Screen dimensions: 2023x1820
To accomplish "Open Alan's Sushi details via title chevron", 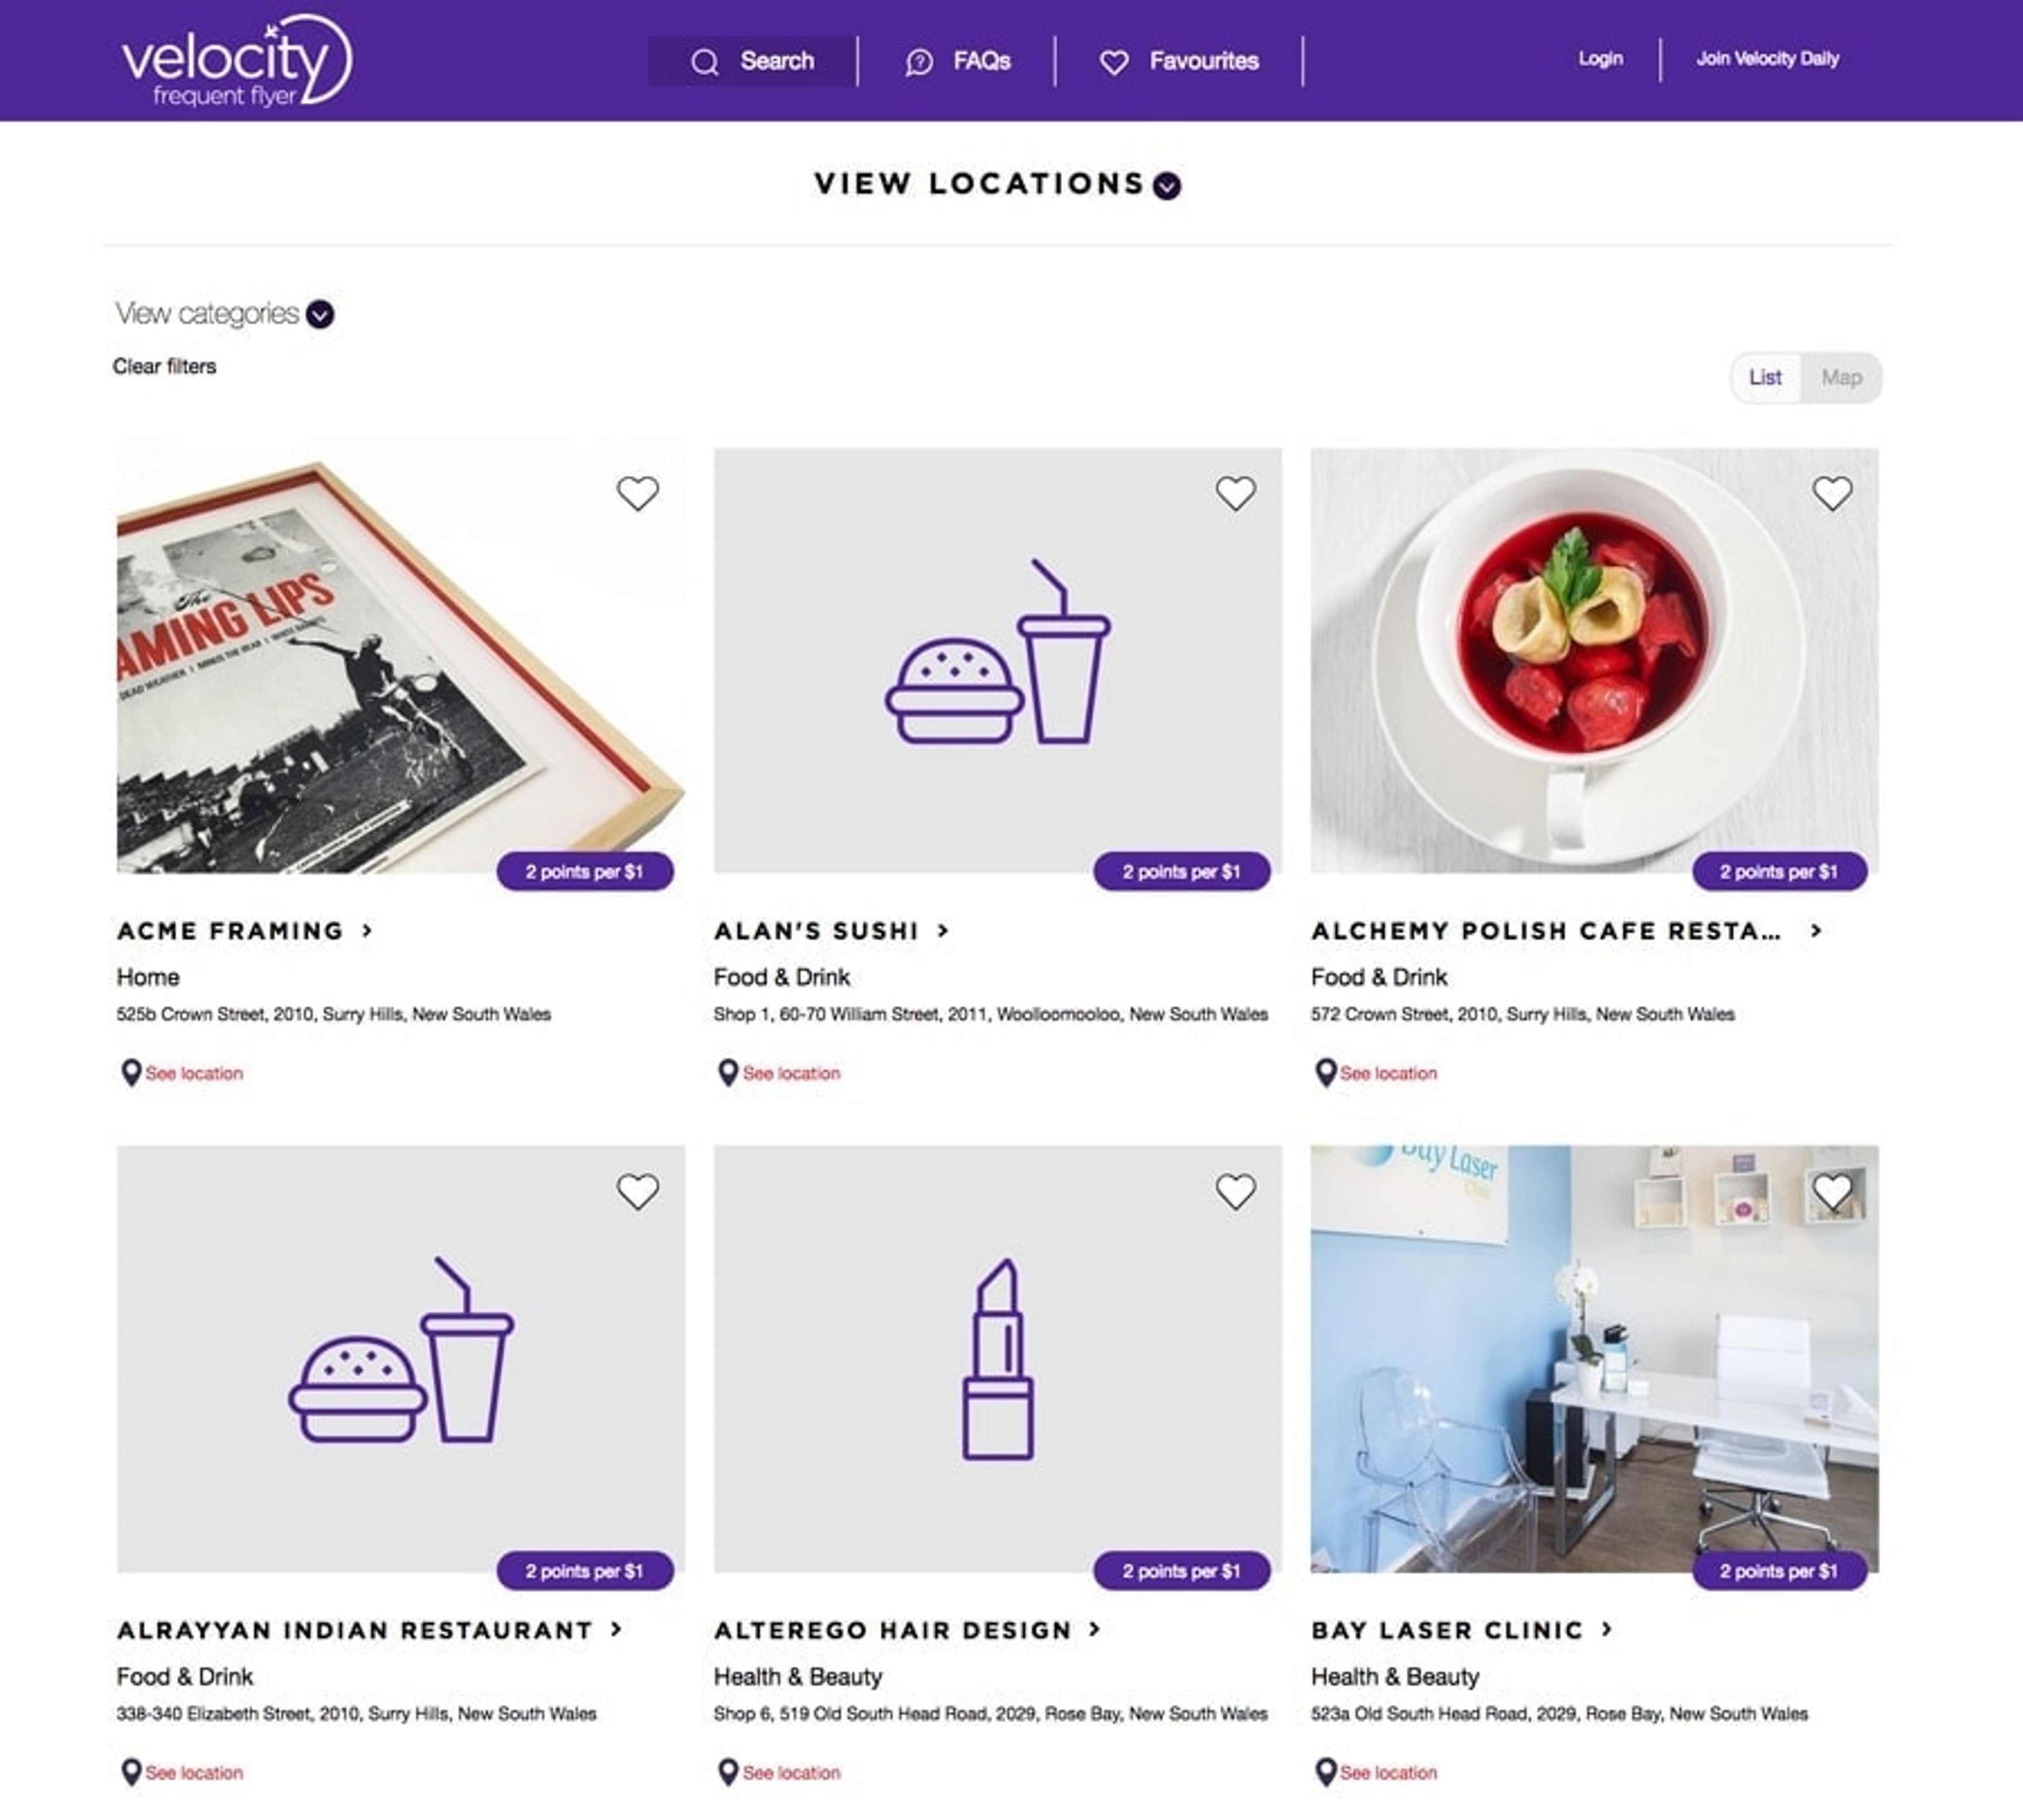I will pos(942,931).
